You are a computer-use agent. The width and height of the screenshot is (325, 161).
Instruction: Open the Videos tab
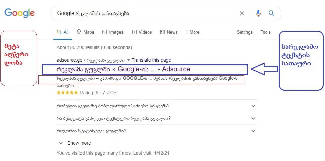click(x=142, y=32)
